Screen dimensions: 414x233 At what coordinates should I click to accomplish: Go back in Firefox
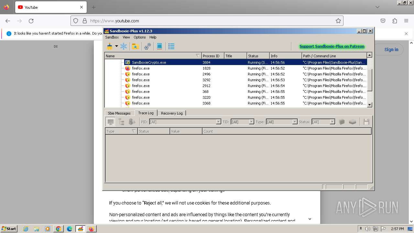point(8,21)
